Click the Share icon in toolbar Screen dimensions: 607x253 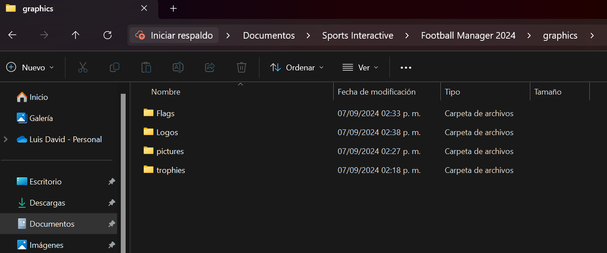click(210, 67)
